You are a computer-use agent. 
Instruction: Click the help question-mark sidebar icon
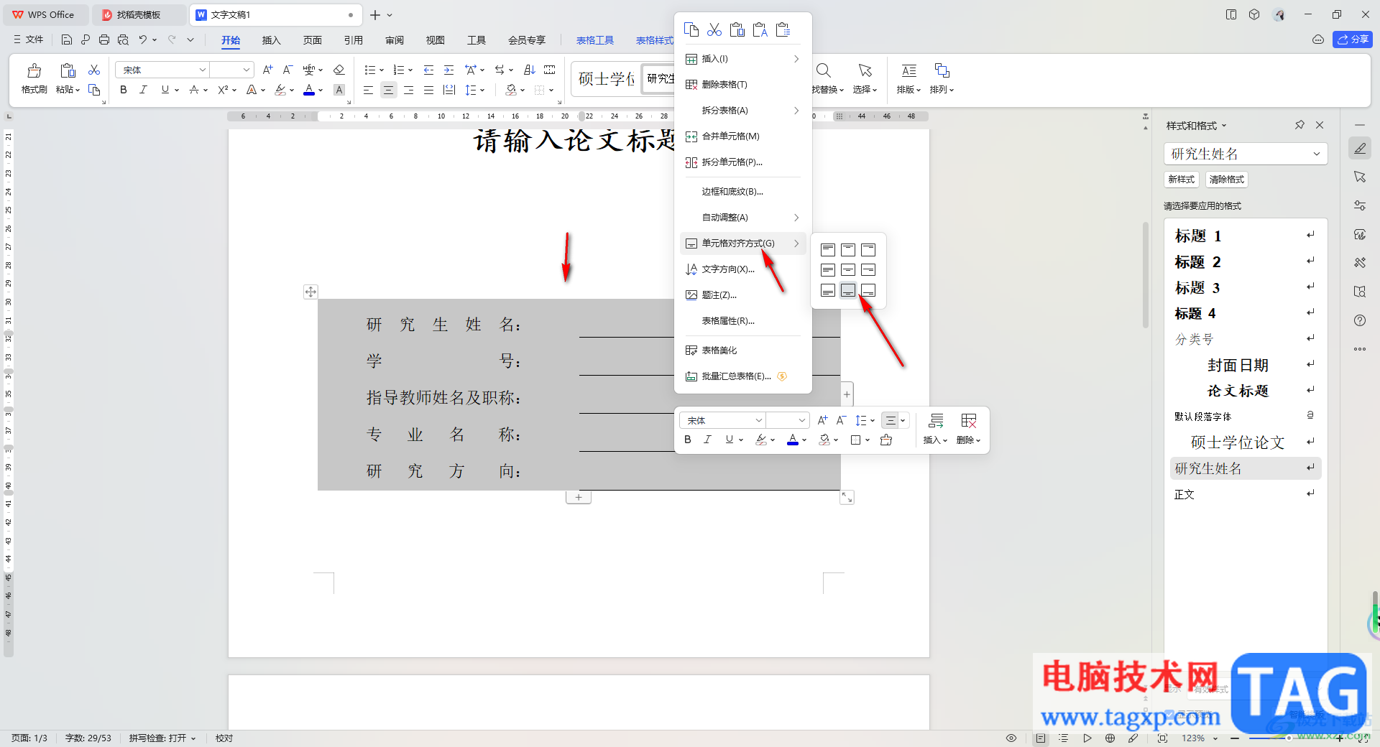[1360, 320]
